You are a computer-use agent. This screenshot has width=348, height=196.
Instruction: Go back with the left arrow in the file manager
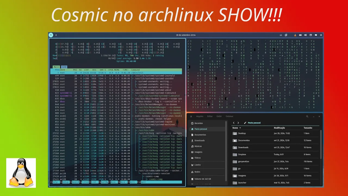pos(234,123)
